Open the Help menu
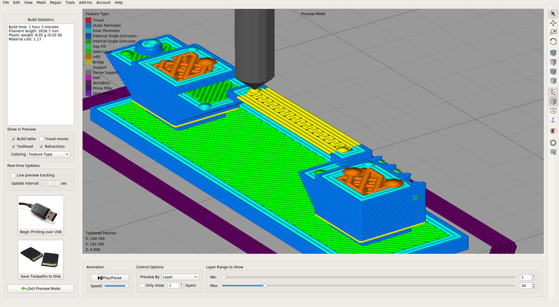Image resolution: width=559 pixels, height=307 pixels. (118, 3)
